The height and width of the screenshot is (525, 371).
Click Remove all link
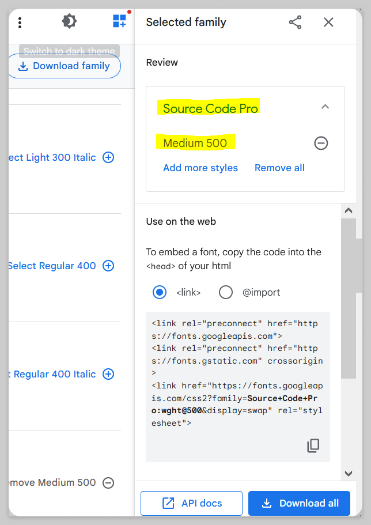click(279, 168)
